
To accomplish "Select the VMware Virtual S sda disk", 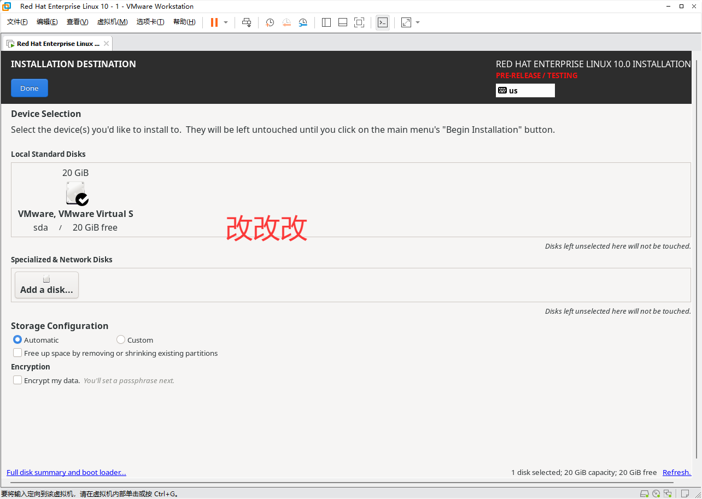I will coord(75,200).
